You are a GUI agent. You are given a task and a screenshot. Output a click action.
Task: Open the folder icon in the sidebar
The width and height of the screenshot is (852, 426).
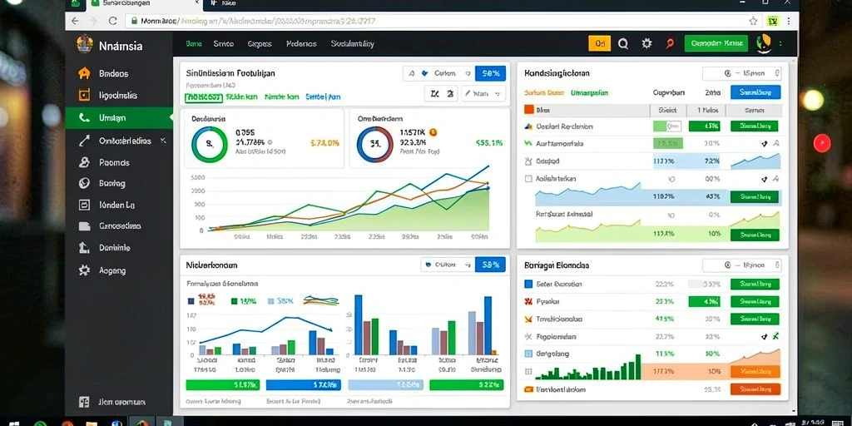[84, 226]
